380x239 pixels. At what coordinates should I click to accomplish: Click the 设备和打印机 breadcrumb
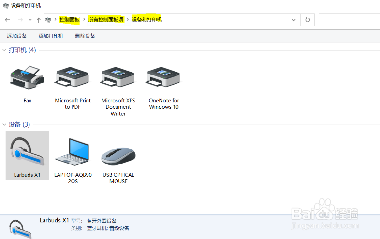coord(147,20)
